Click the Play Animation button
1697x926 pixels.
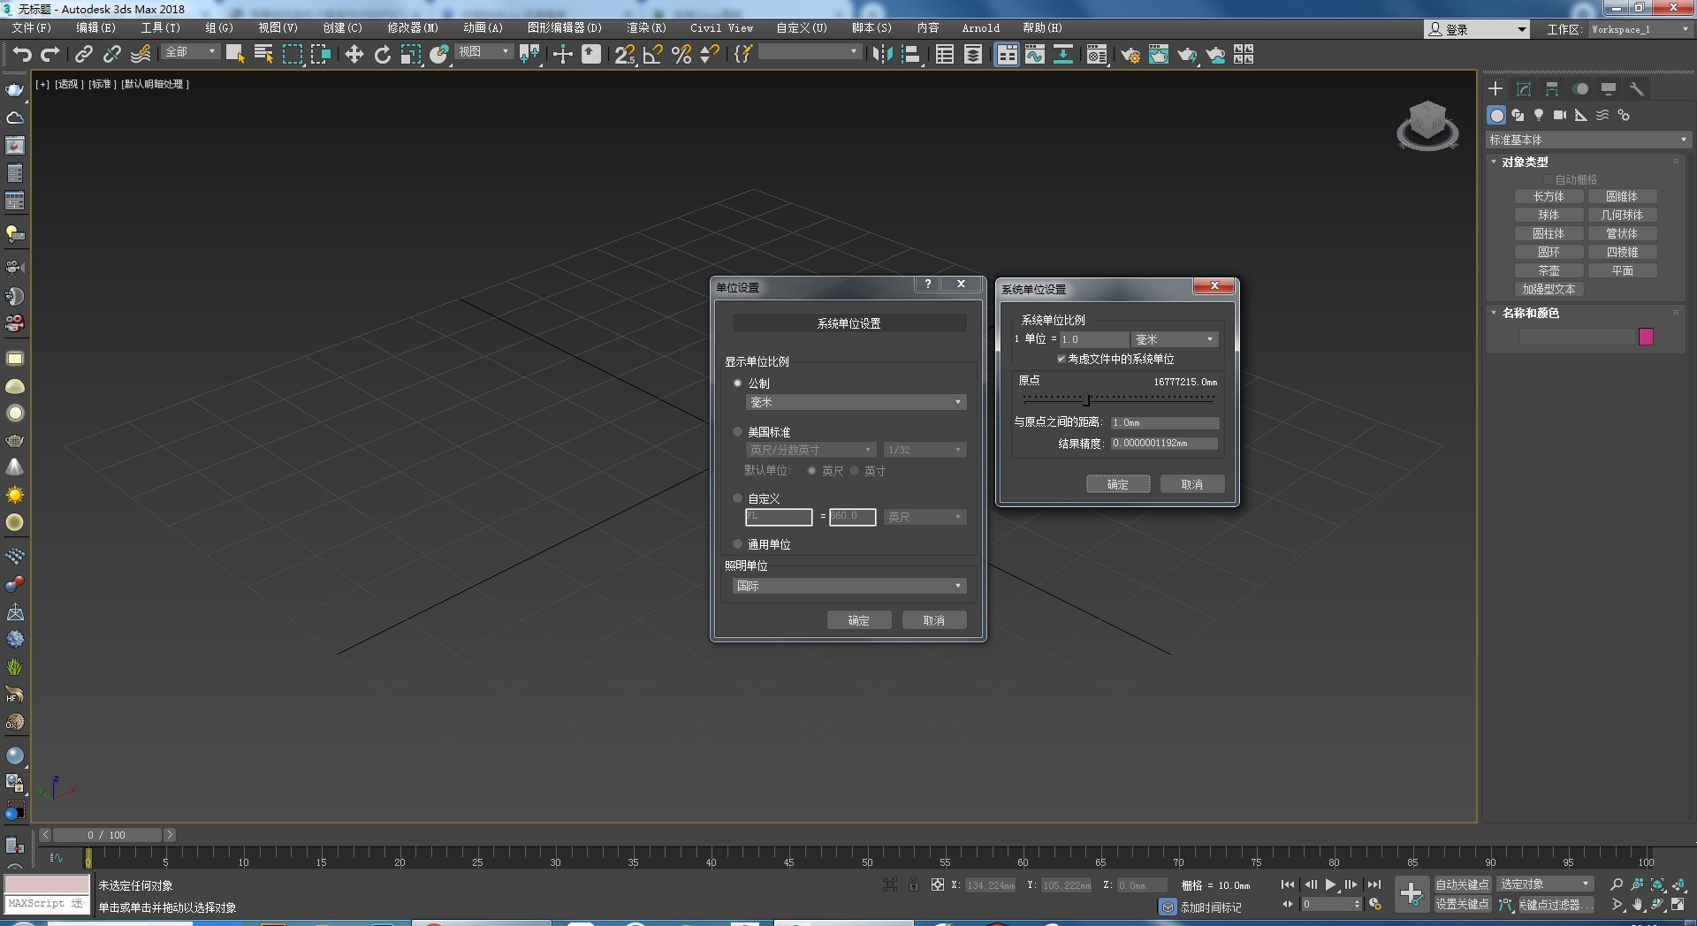click(1330, 884)
